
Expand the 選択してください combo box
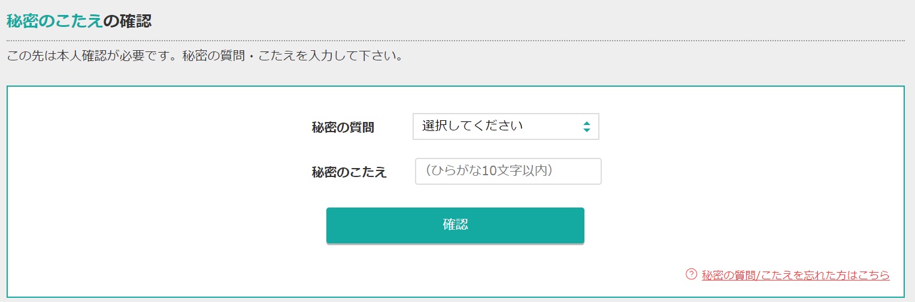click(x=506, y=126)
